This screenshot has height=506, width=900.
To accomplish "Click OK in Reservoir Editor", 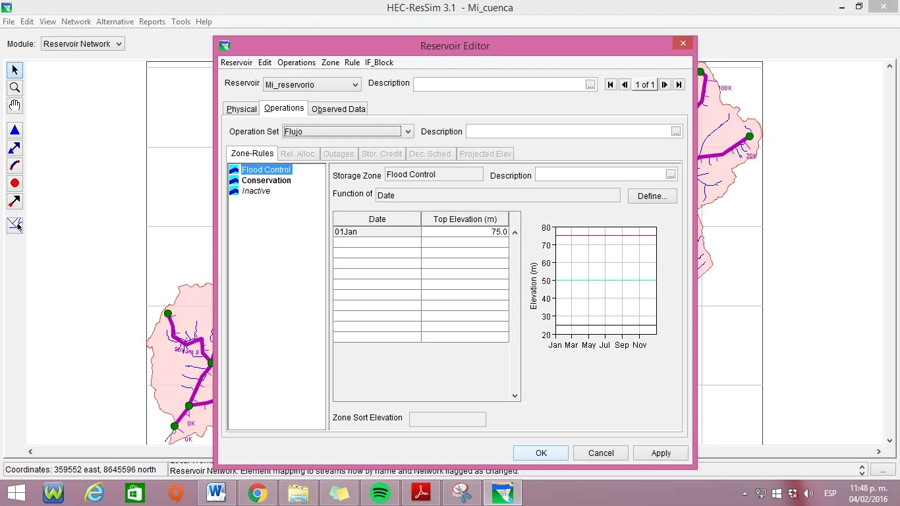I will pos(541,453).
